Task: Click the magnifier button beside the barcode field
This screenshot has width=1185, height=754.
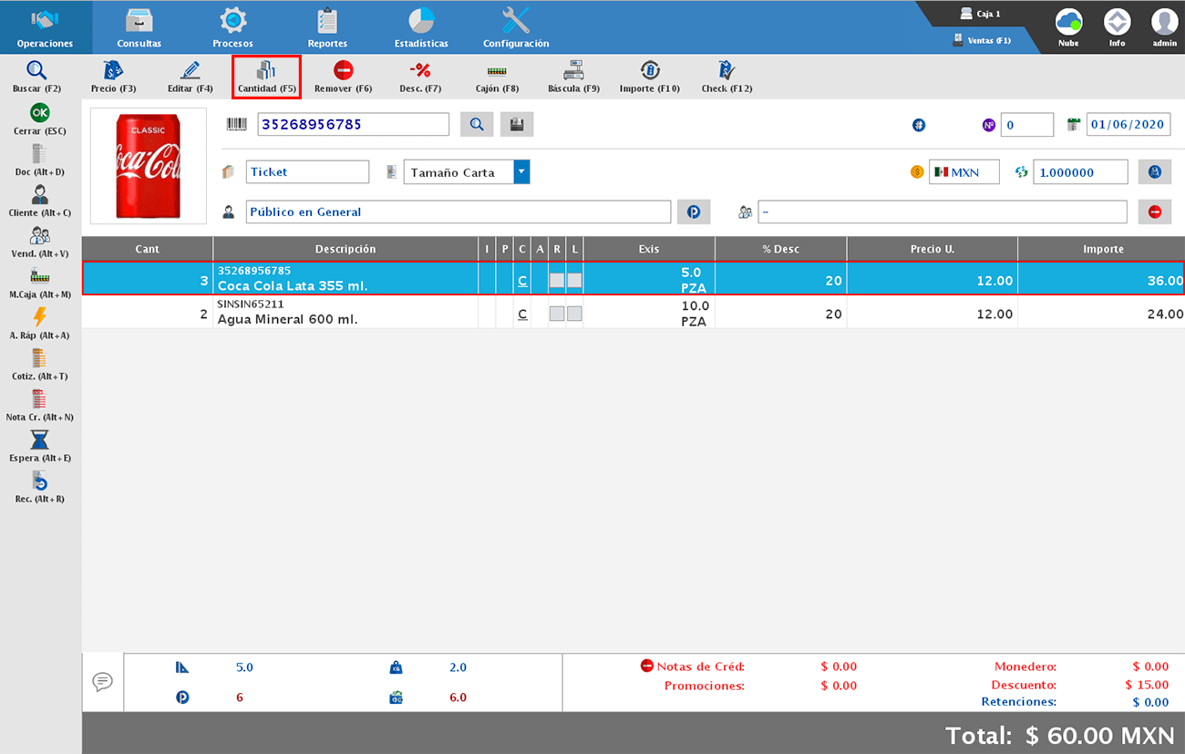Action: coord(477,125)
